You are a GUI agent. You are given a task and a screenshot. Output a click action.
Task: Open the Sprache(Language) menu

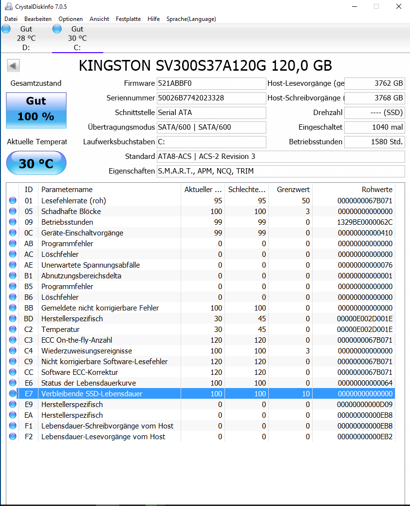[x=191, y=19]
